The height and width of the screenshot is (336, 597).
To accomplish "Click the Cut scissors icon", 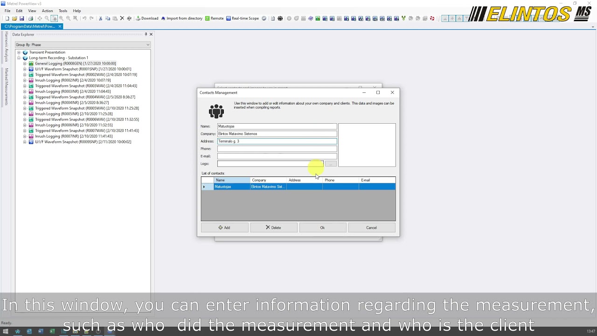I will (100, 18).
